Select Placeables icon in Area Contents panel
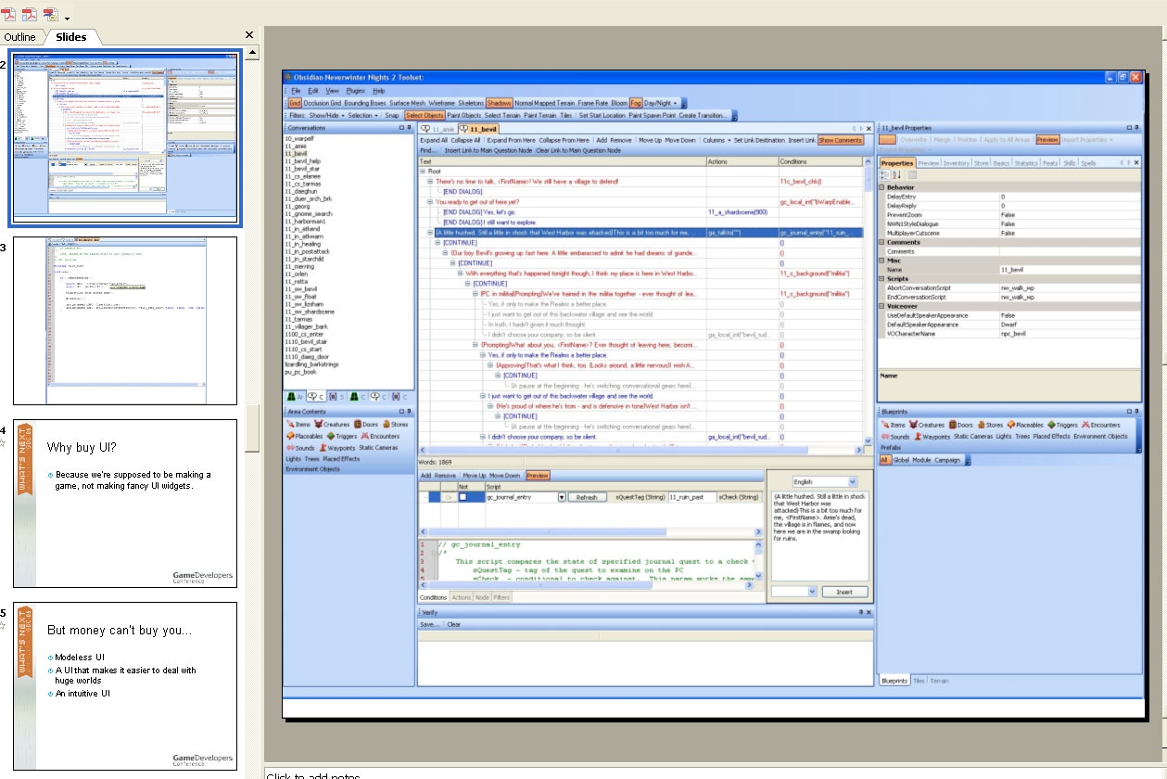This screenshot has height=779, width=1167. tap(292, 436)
